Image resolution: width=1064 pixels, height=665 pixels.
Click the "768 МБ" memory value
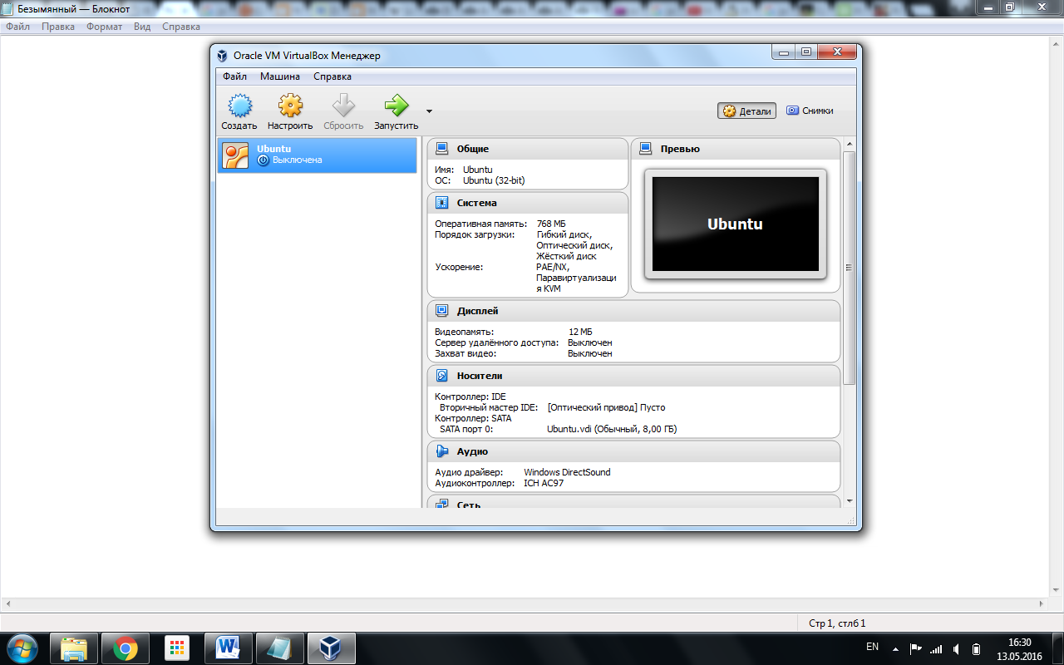[551, 224]
